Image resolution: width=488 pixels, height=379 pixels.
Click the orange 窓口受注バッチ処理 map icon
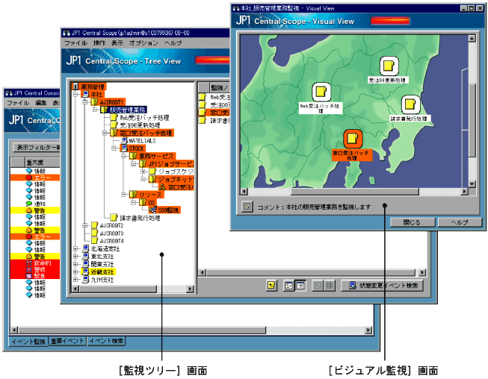point(353,139)
